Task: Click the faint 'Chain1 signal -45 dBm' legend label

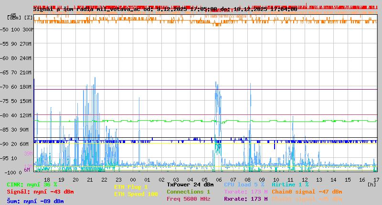Action: (307, 199)
